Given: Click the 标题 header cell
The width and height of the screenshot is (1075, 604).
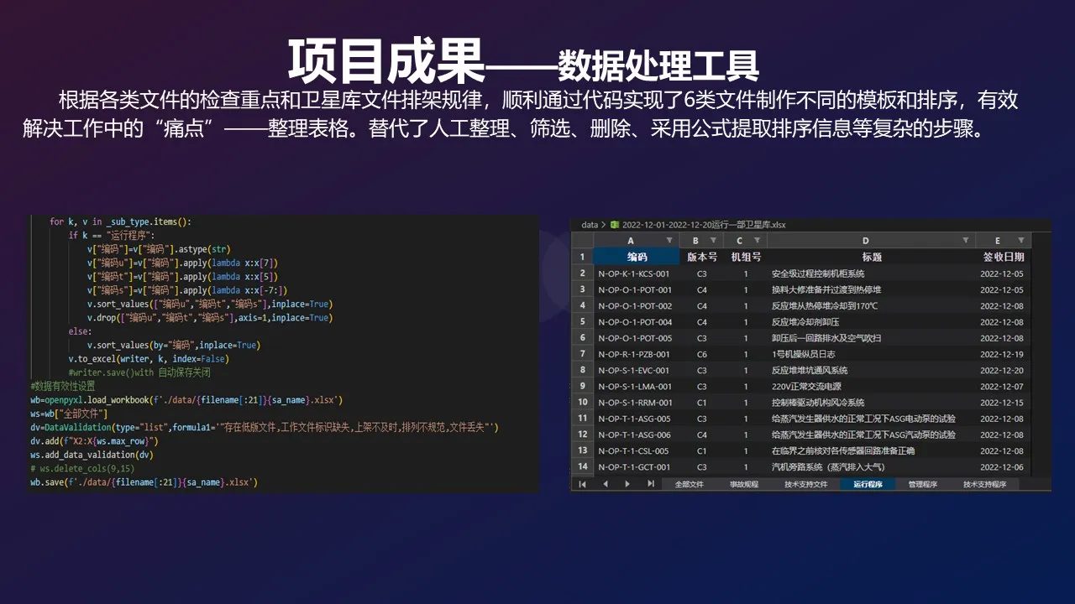Looking at the screenshot, I should (x=872, y=257).
